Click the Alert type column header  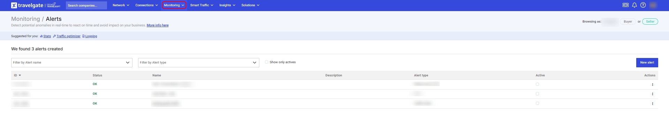(x=421, y=75)
